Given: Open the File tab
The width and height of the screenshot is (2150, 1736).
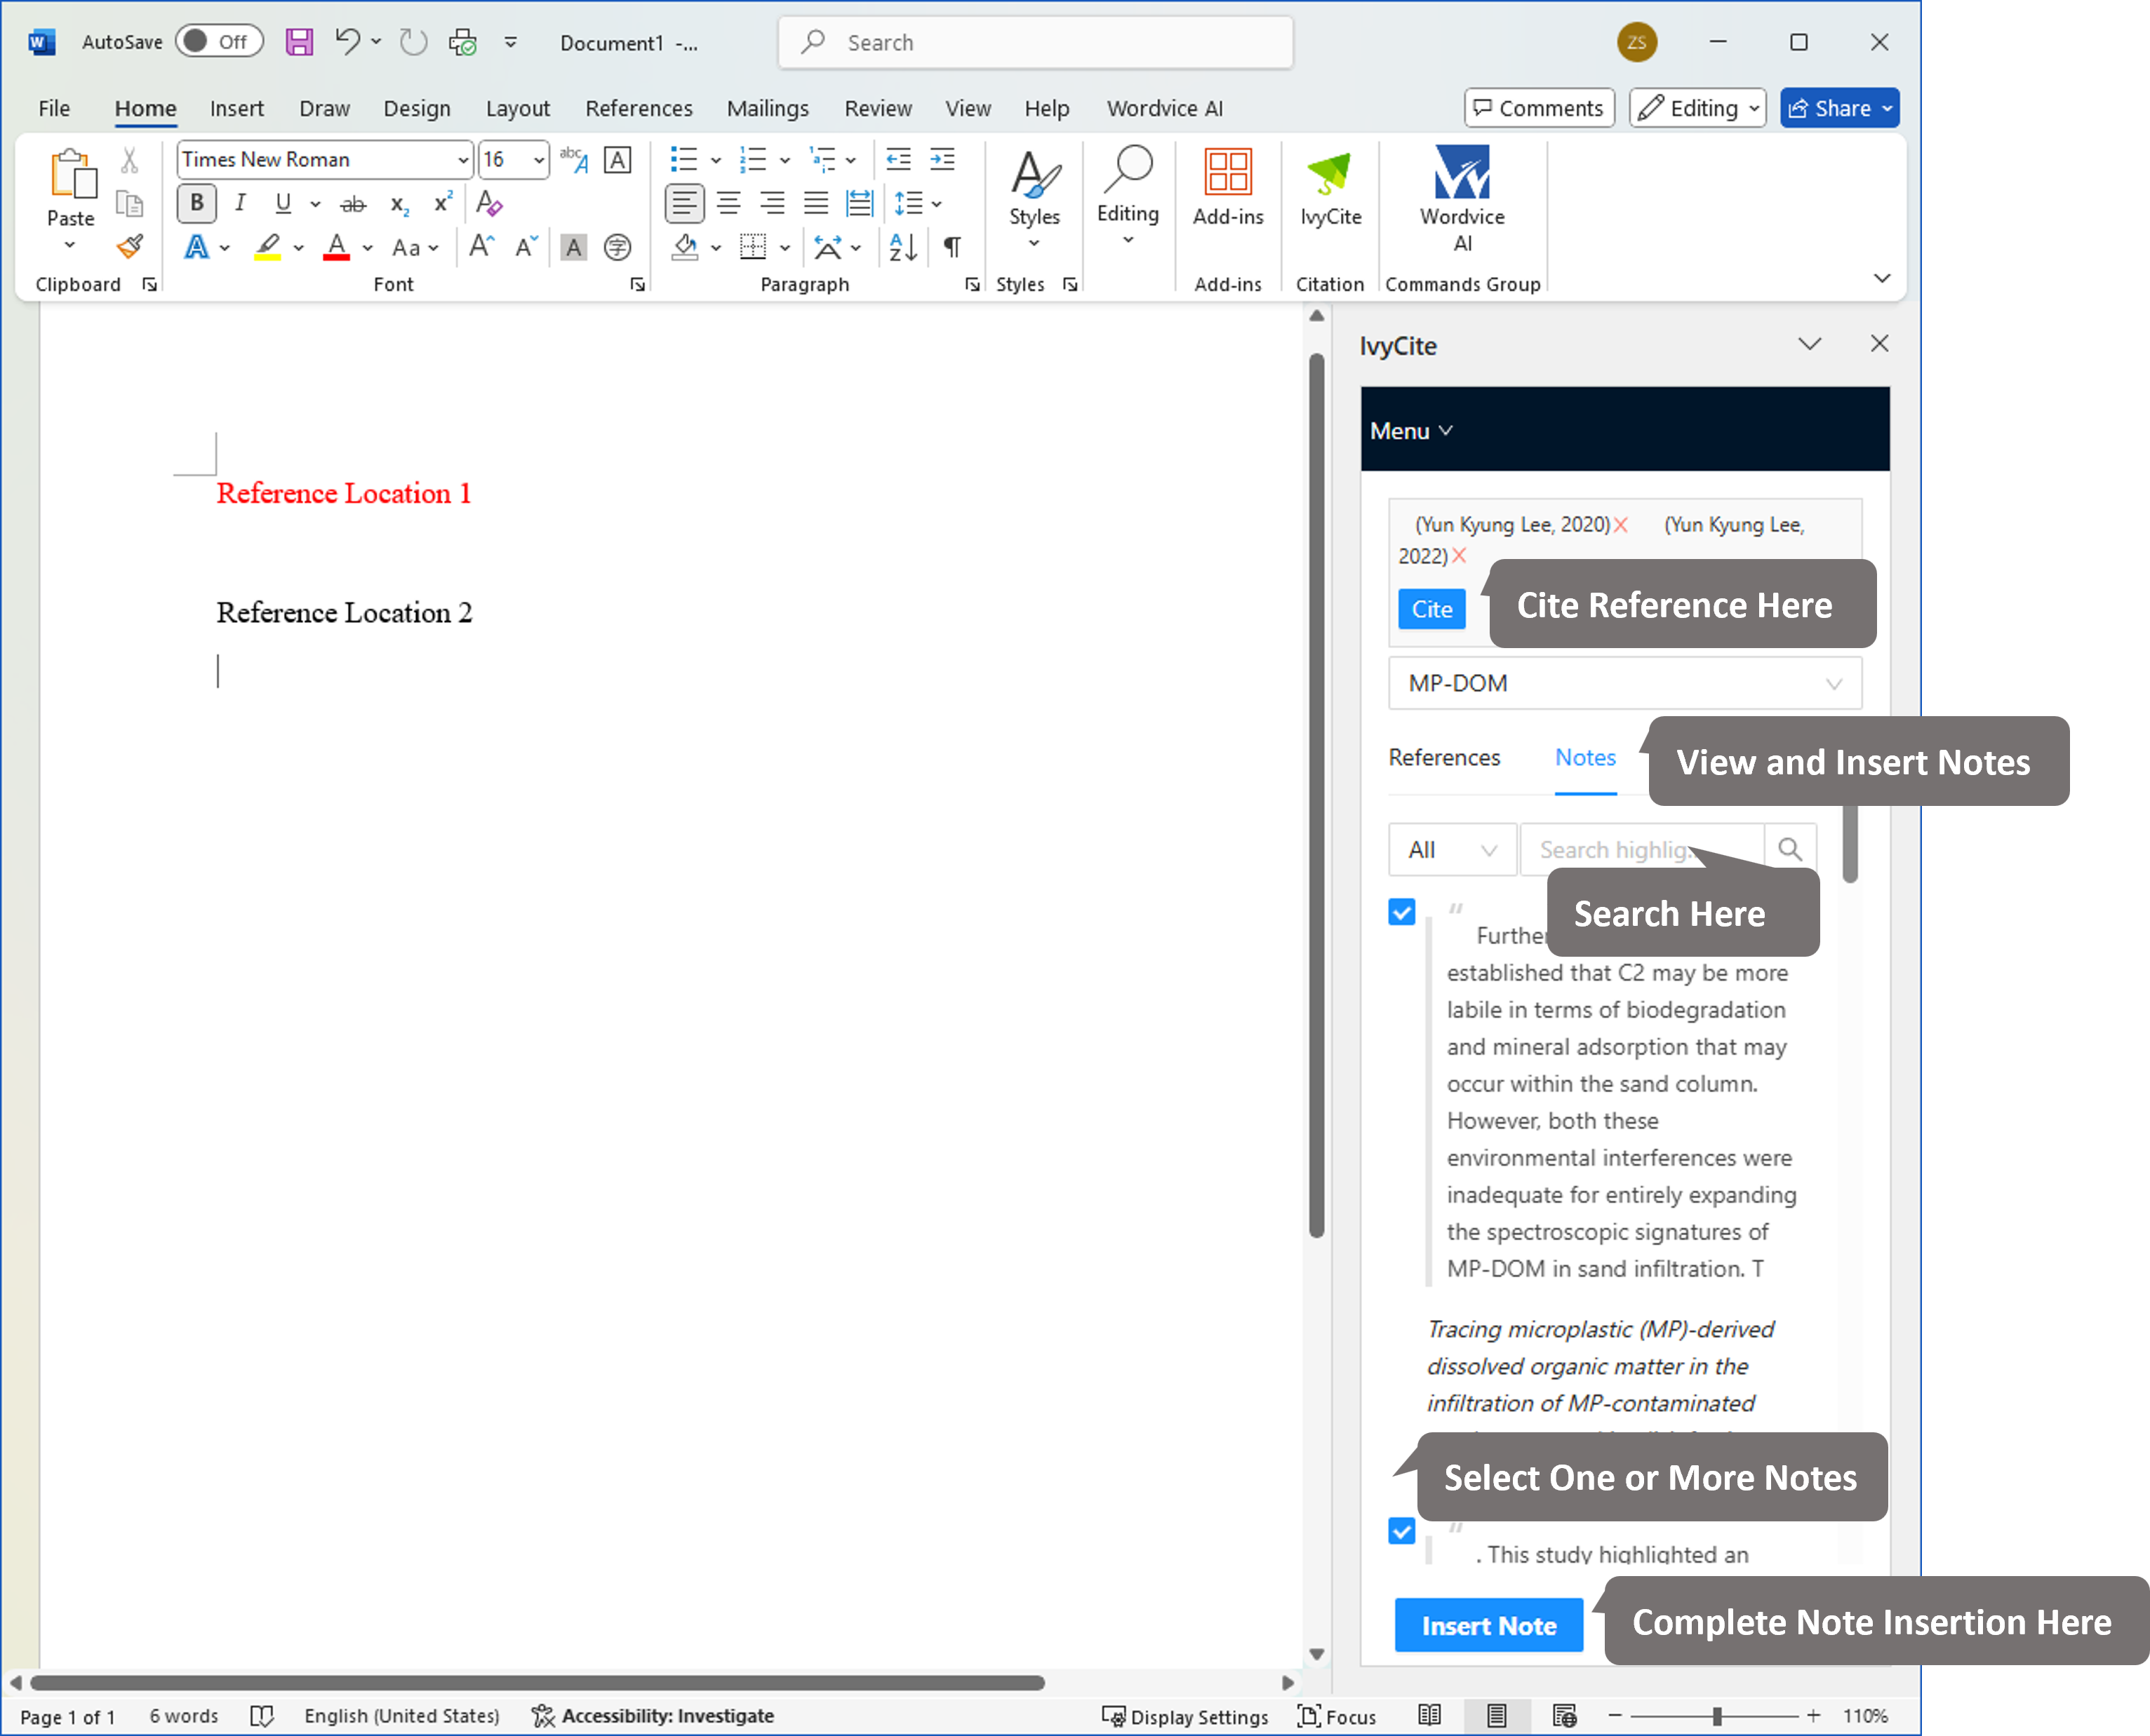Looking at the screenshot, I should pyautogui.click(x=54, y=108).
